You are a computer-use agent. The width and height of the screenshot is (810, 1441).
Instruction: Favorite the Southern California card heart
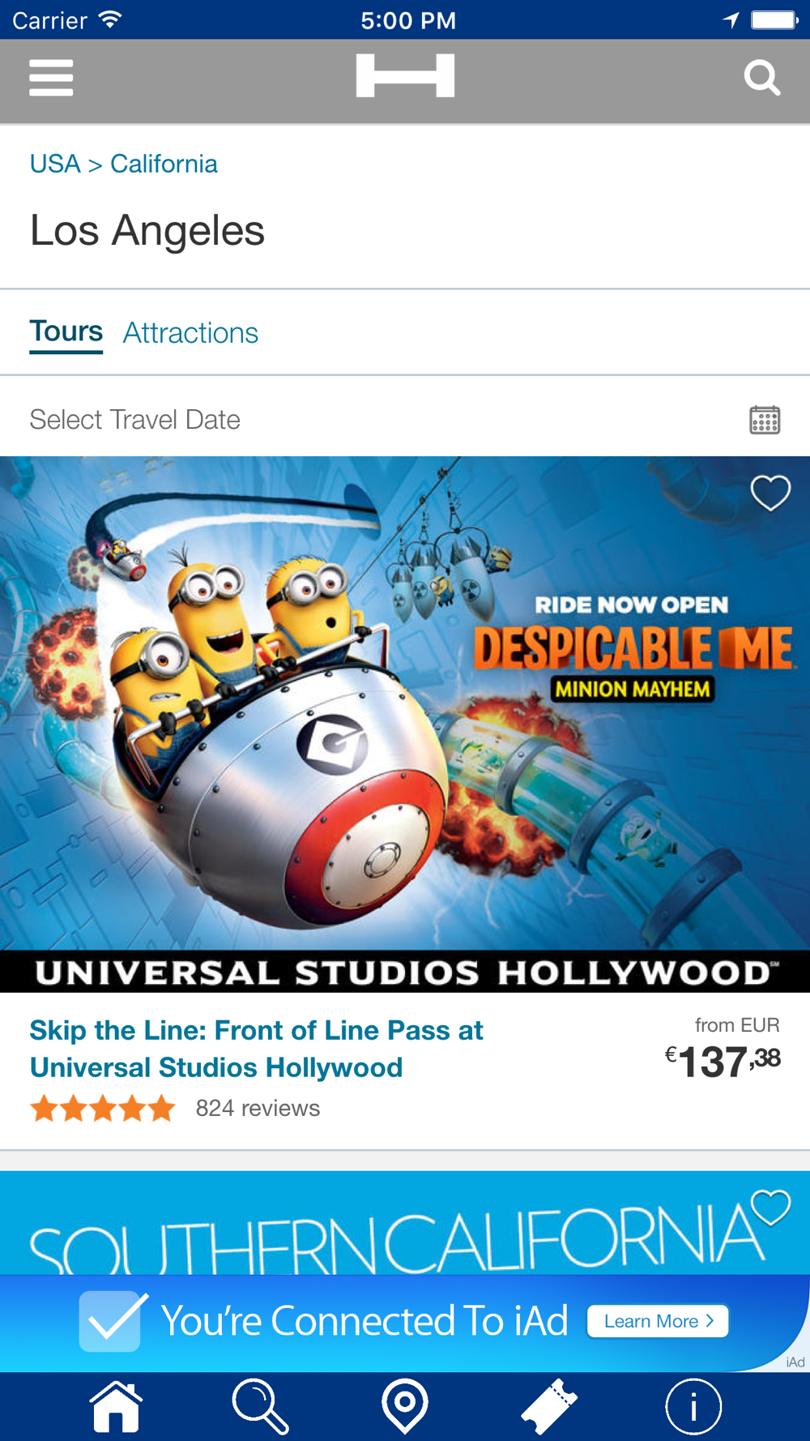point(770,1208)
